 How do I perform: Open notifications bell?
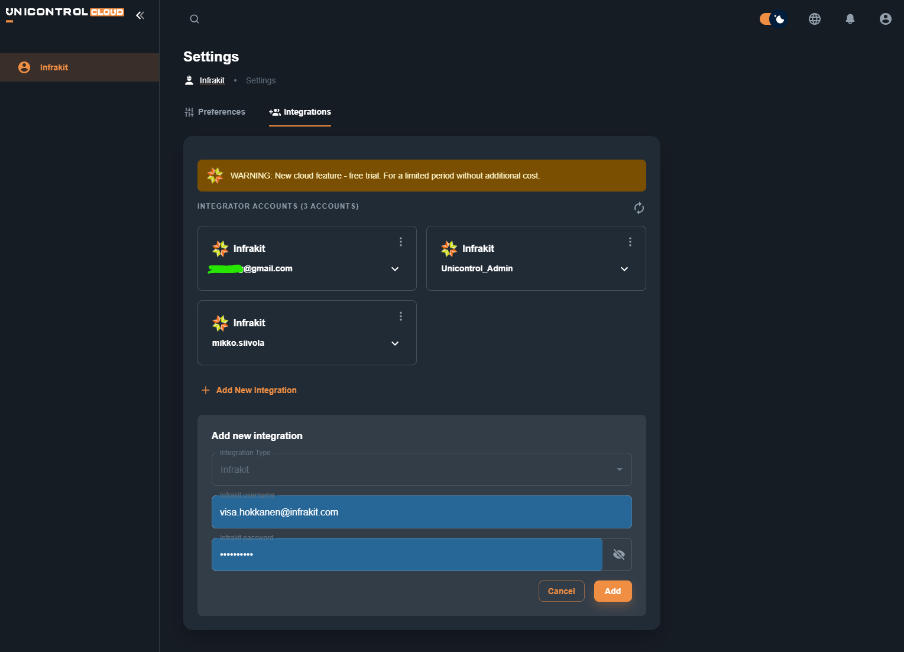pos(850,19)
